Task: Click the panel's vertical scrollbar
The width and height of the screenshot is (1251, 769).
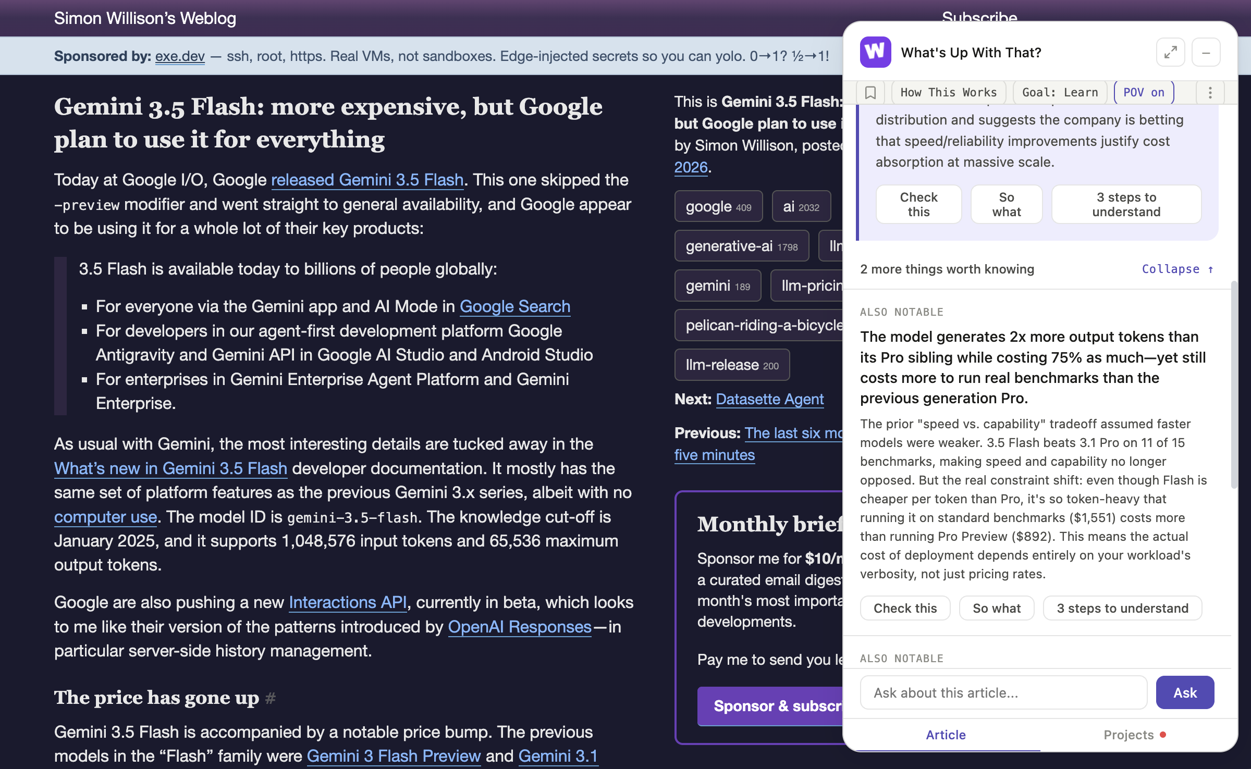Action: (1233, 386)
